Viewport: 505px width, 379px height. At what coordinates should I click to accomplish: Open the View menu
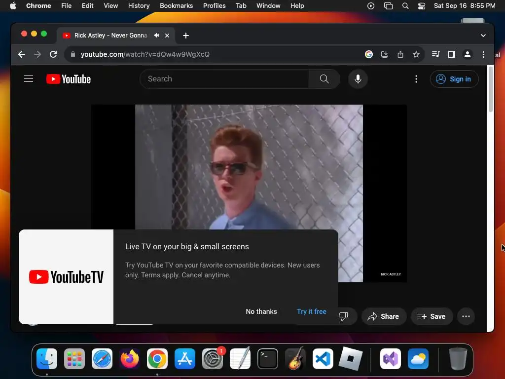(110, 6)
